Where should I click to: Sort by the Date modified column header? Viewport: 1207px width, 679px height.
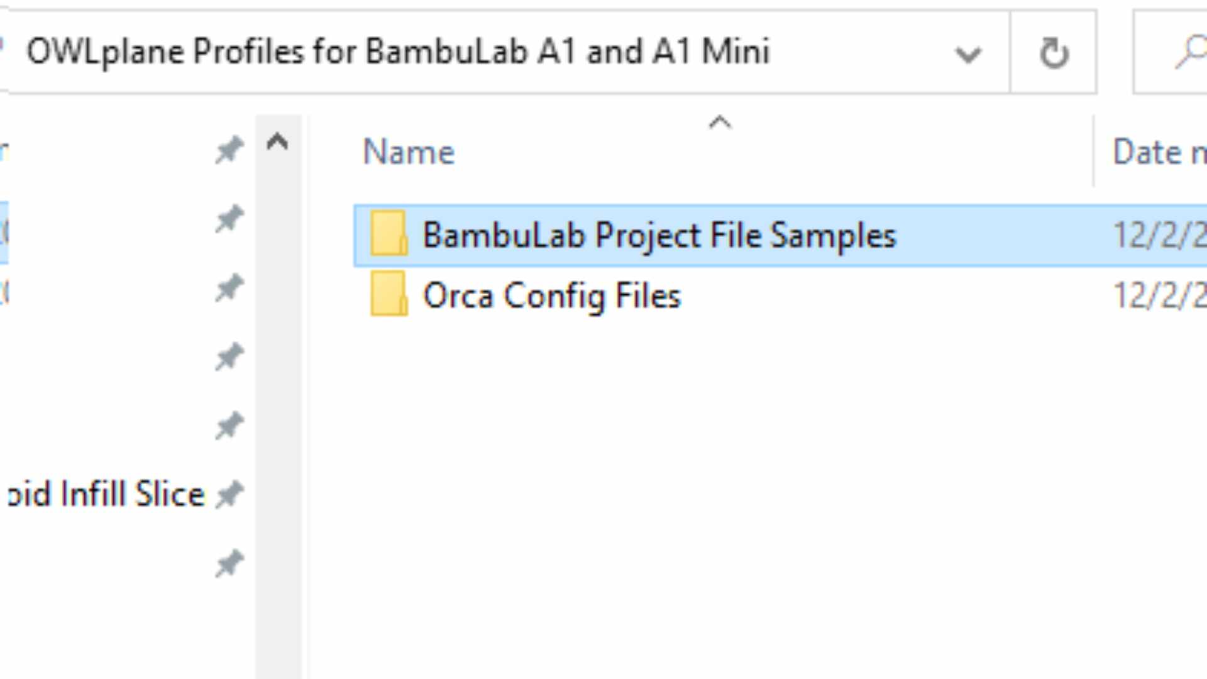[x=1159, y=152]
